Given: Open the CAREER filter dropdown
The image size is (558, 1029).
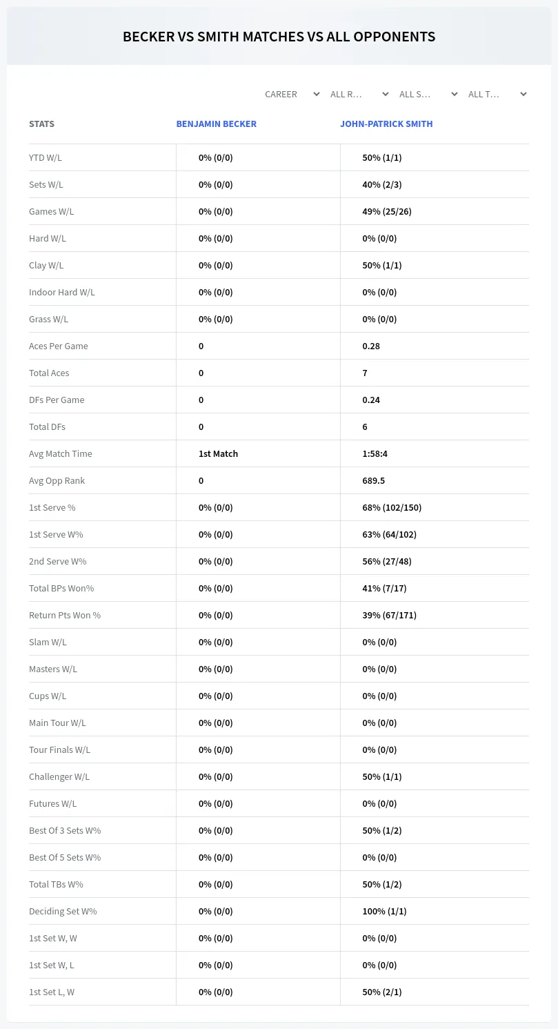Looking at the screenshot, I should click(x=290, y=94).
